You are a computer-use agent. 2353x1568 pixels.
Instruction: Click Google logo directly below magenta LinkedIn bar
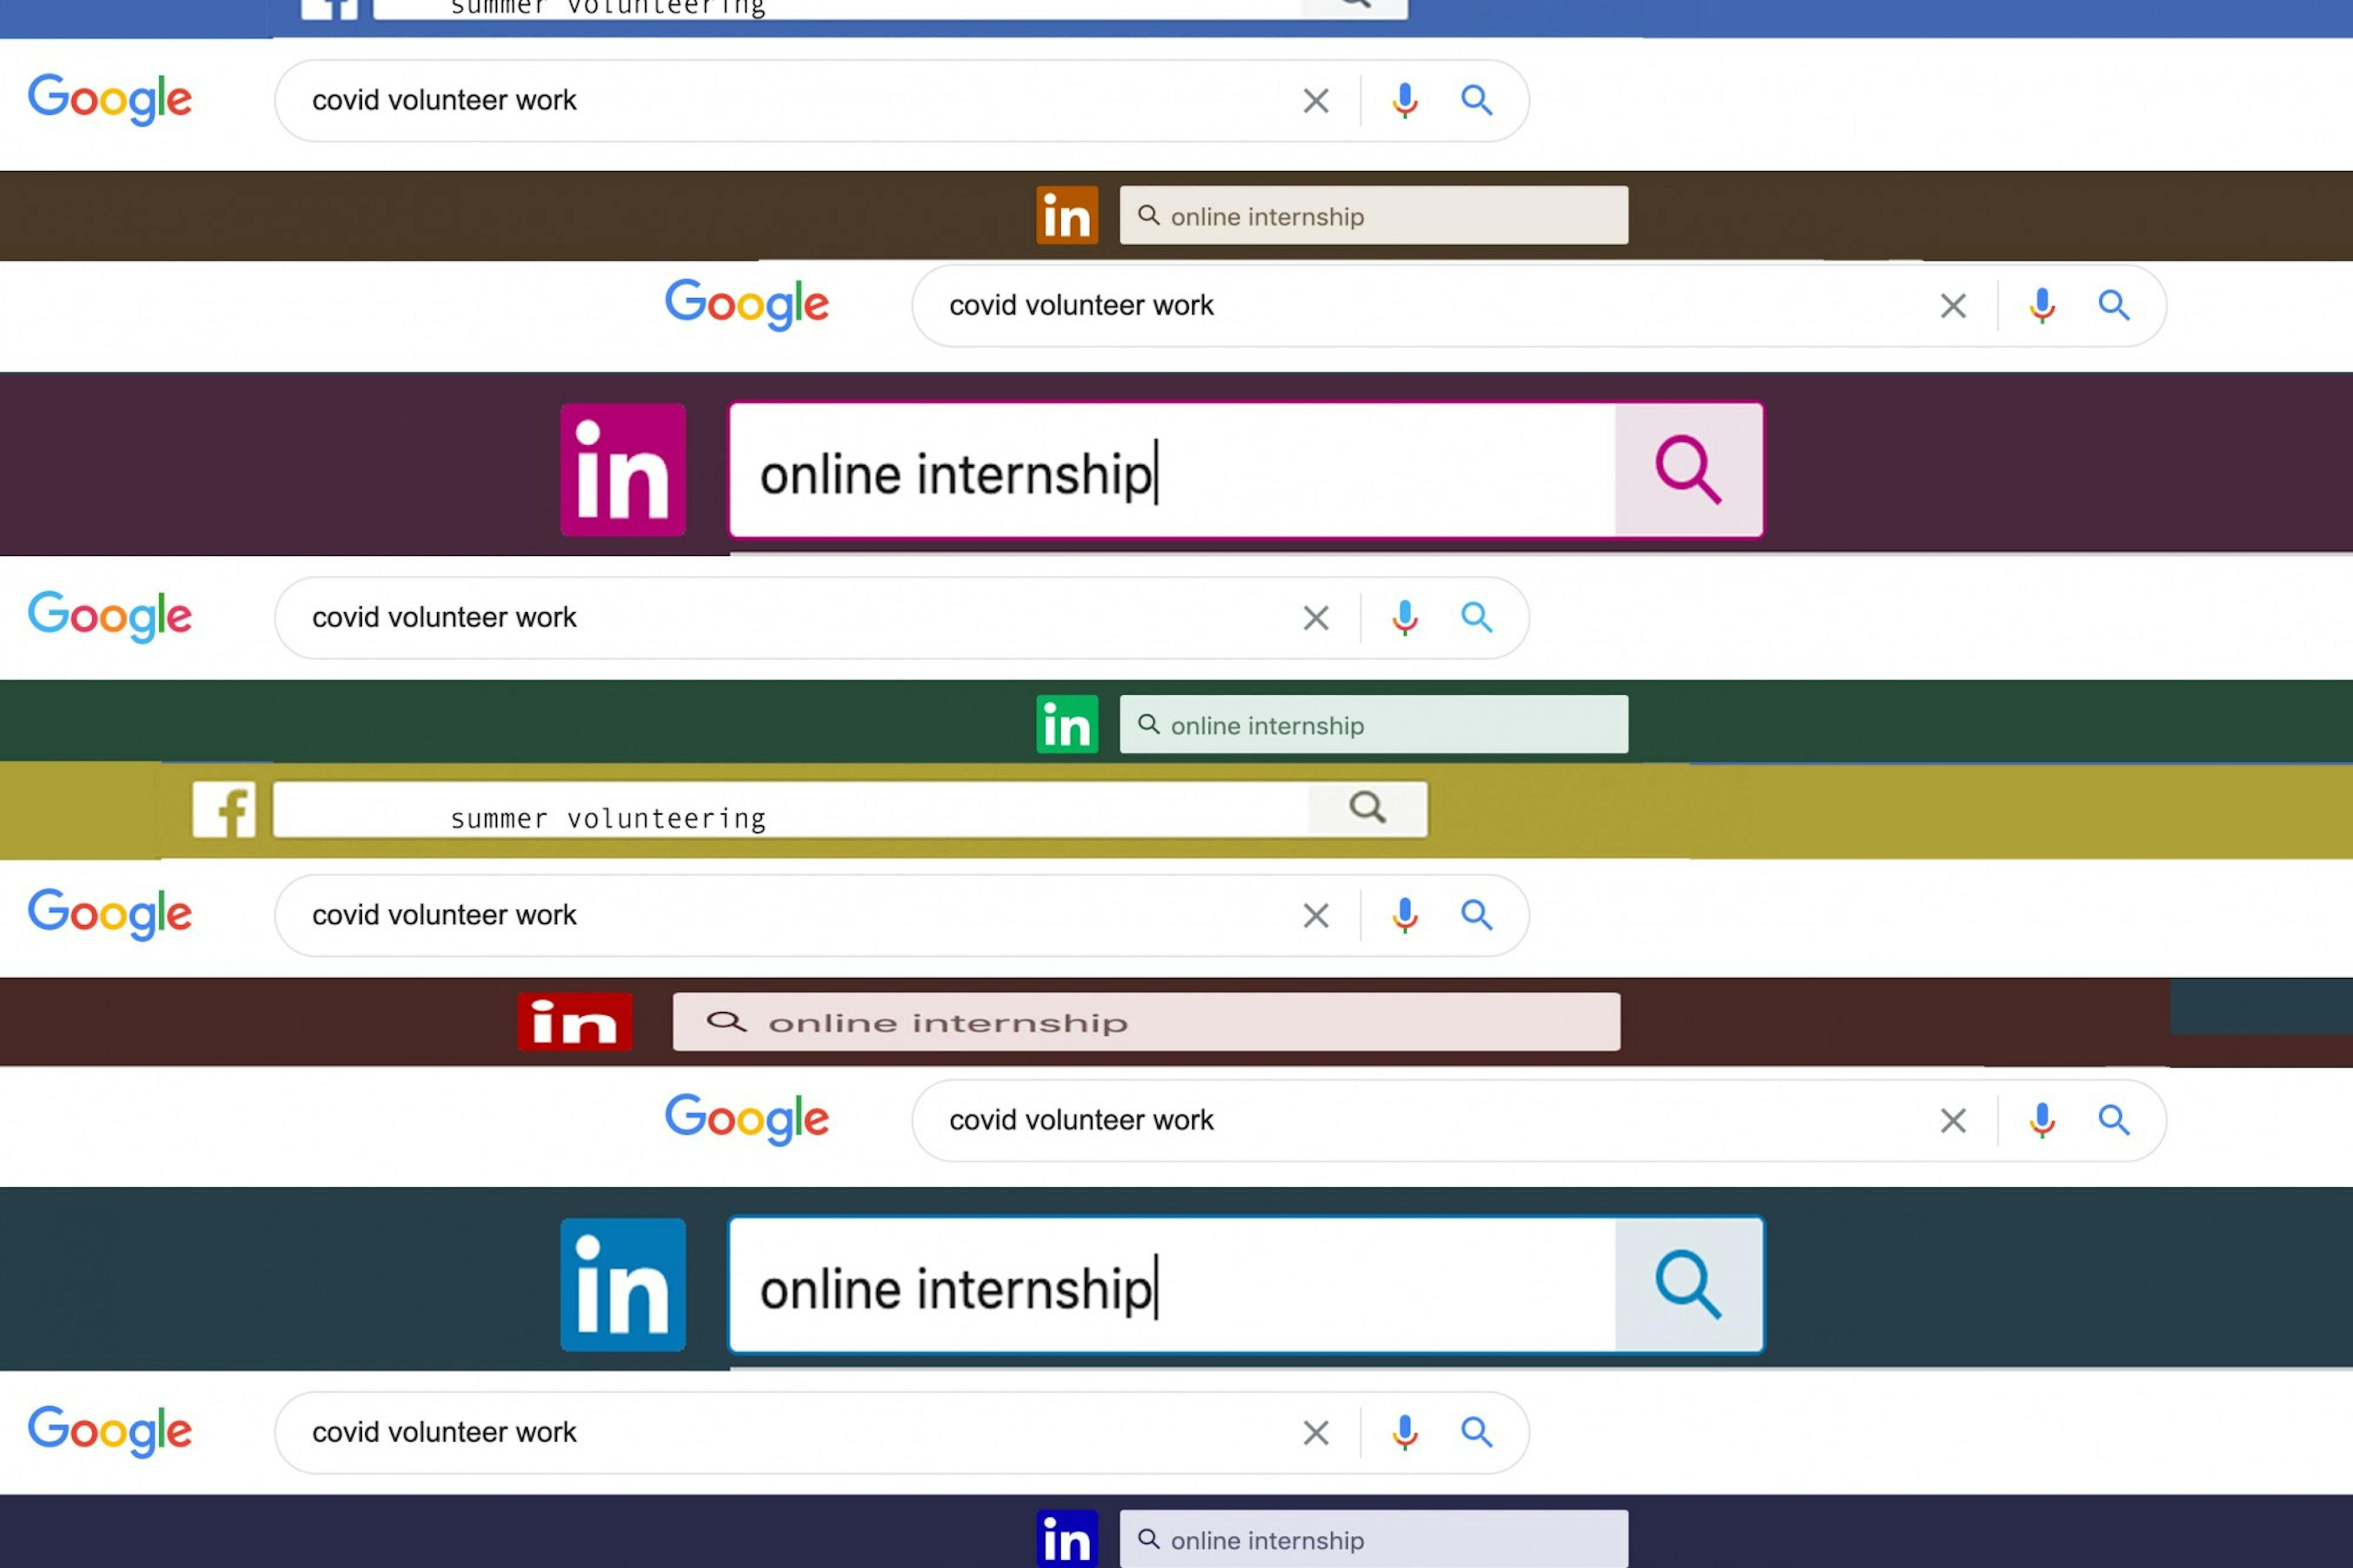pos(110,616)
